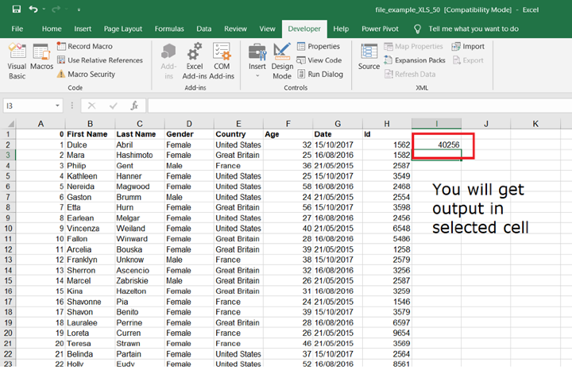Click the Save icon in title bar
This screenshot has height=370, width=572.
pyautogui.click(x=17, y=9)
